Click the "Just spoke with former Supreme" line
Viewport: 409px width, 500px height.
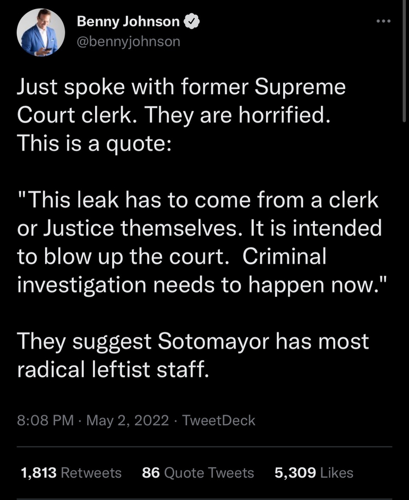(x=181, y=88)
